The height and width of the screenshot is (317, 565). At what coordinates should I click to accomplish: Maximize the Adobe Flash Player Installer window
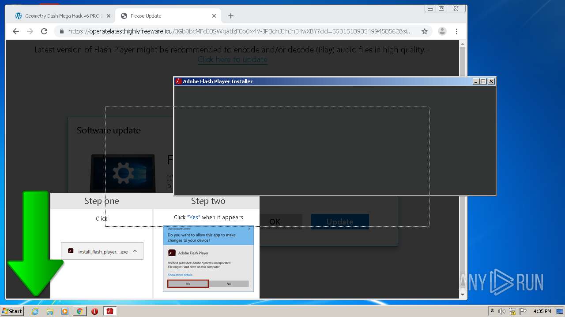coord(483,81)
